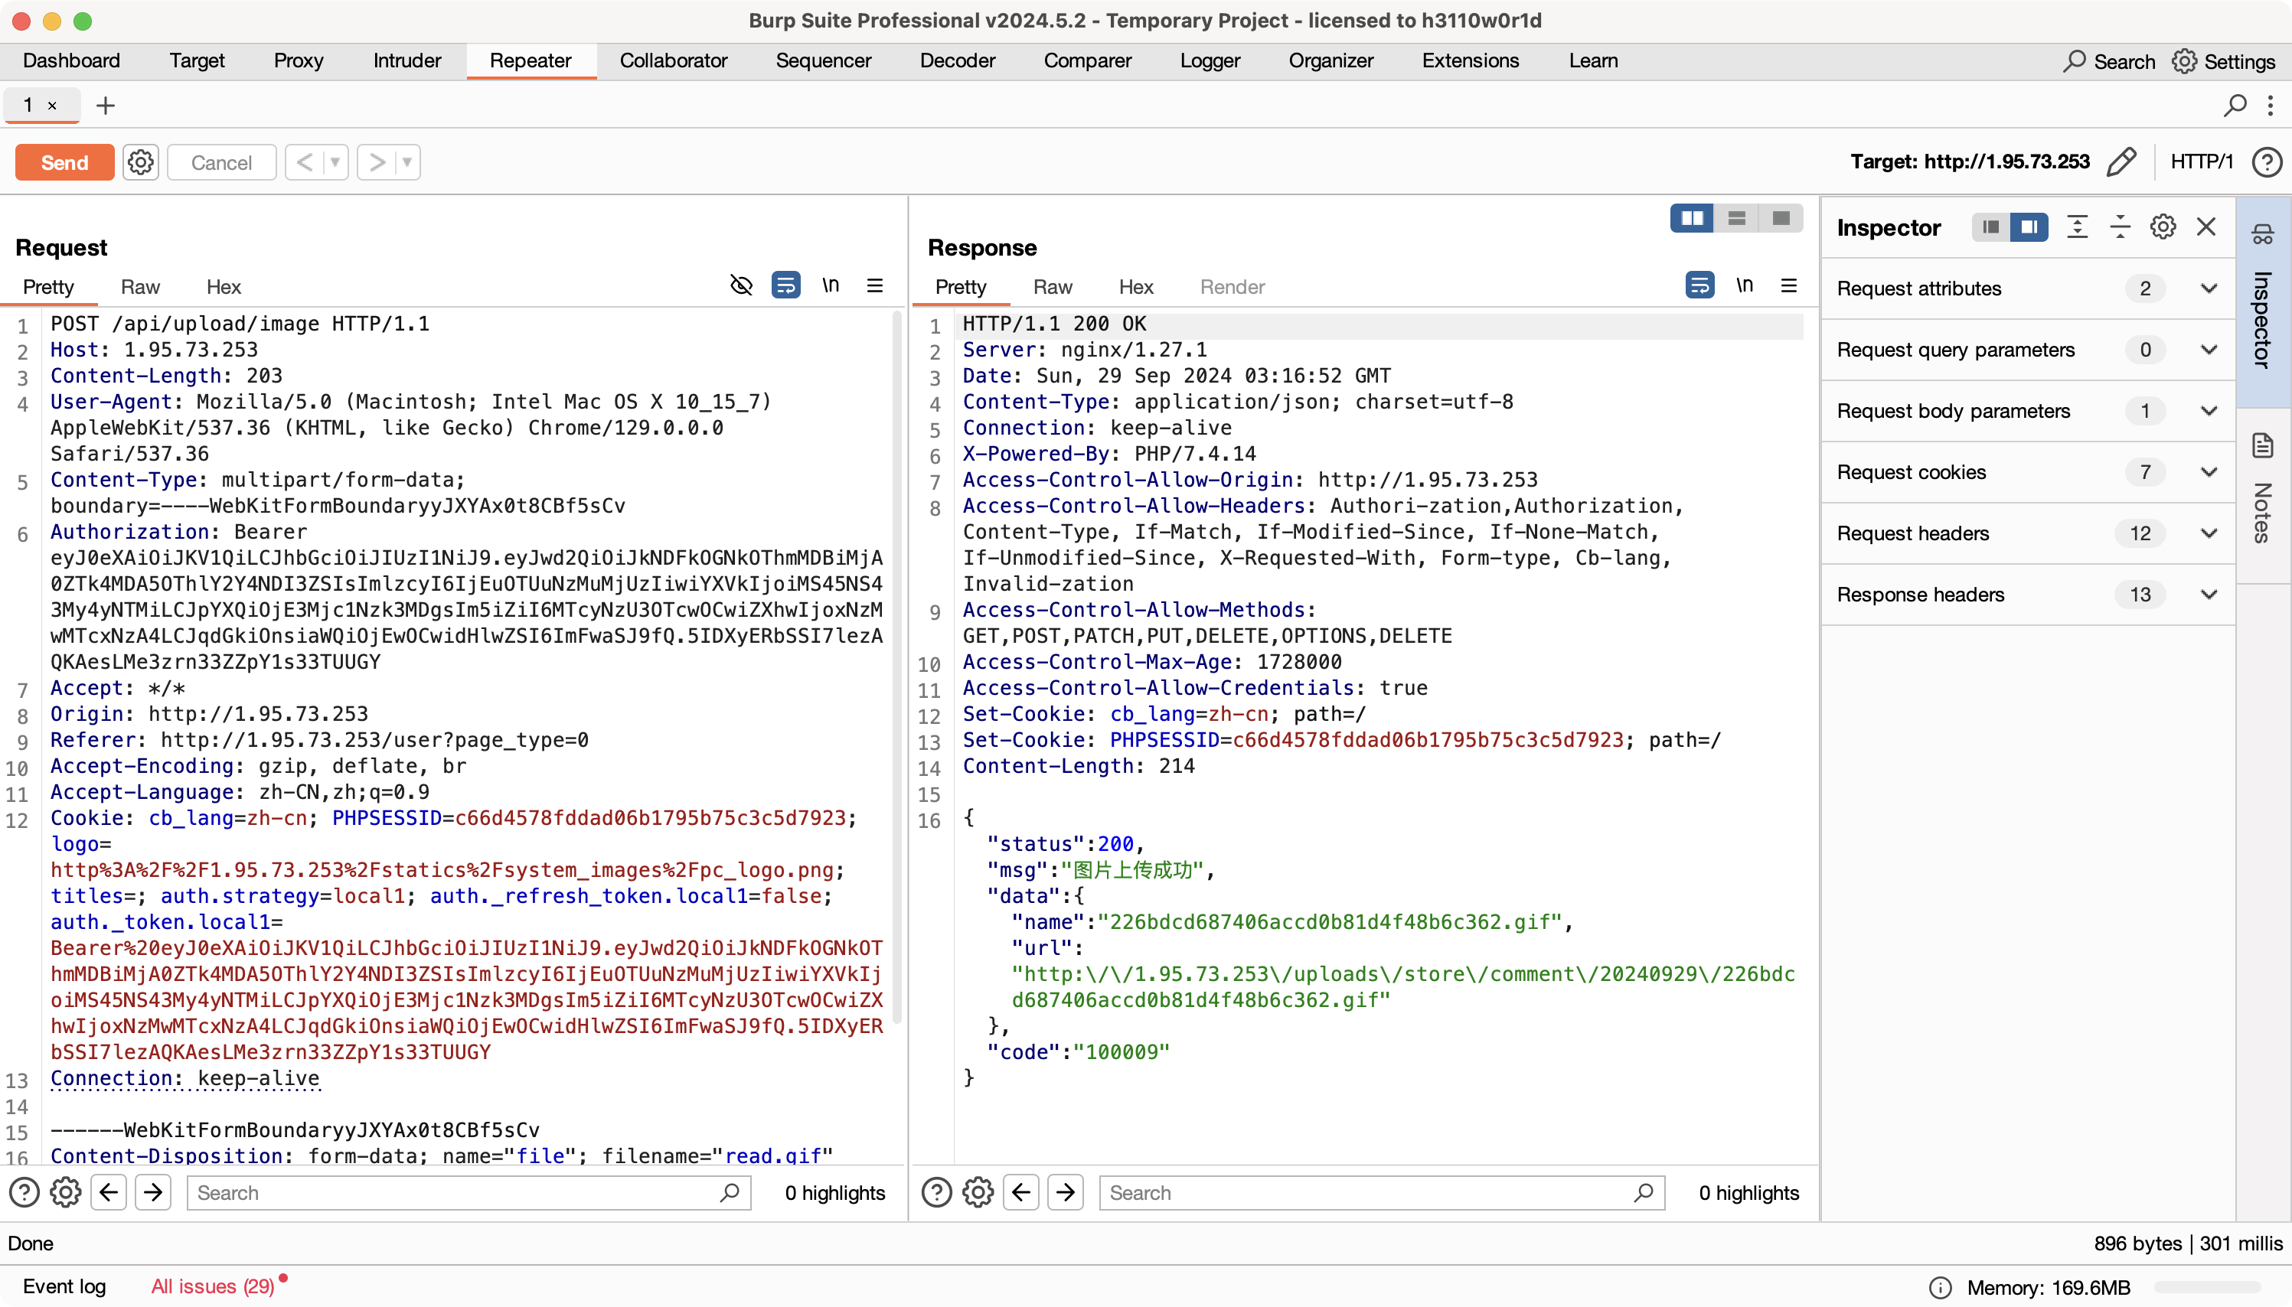View All issues (29)
Viewport: 2292px width, 1307px height.
pyautogui.click(x=213, y=1286)
